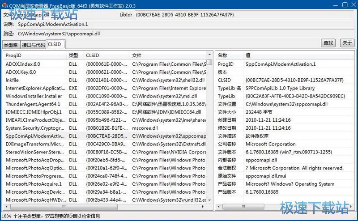Click the mscoree.dll file cell
358x221 pixels.
145,128
